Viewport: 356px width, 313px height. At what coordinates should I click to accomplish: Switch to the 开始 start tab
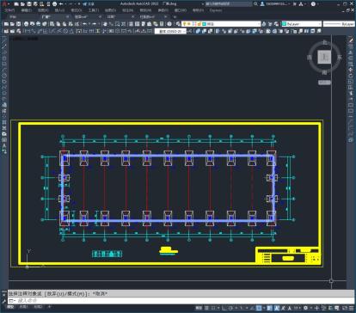pos(13,17)
